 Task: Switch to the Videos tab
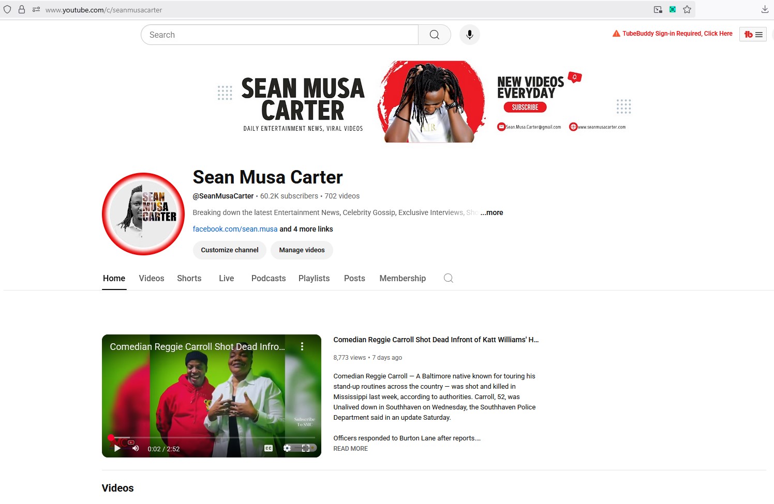coord(152,278)
